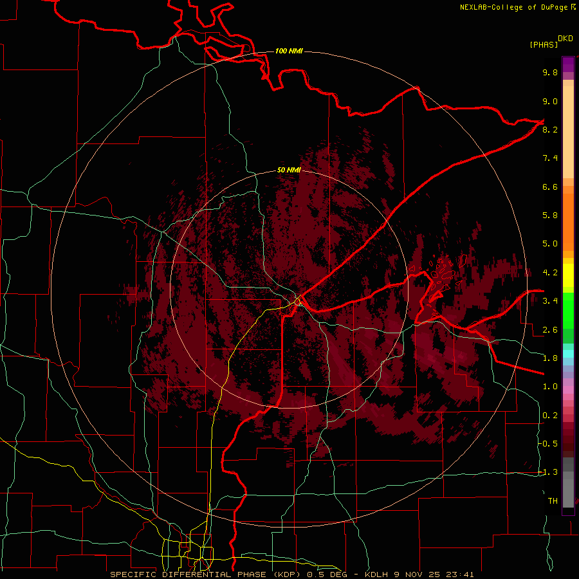Screen dimensions: 579x579
Task: Click the light peach segment of the color bar
Action: [x=568, y=132]
